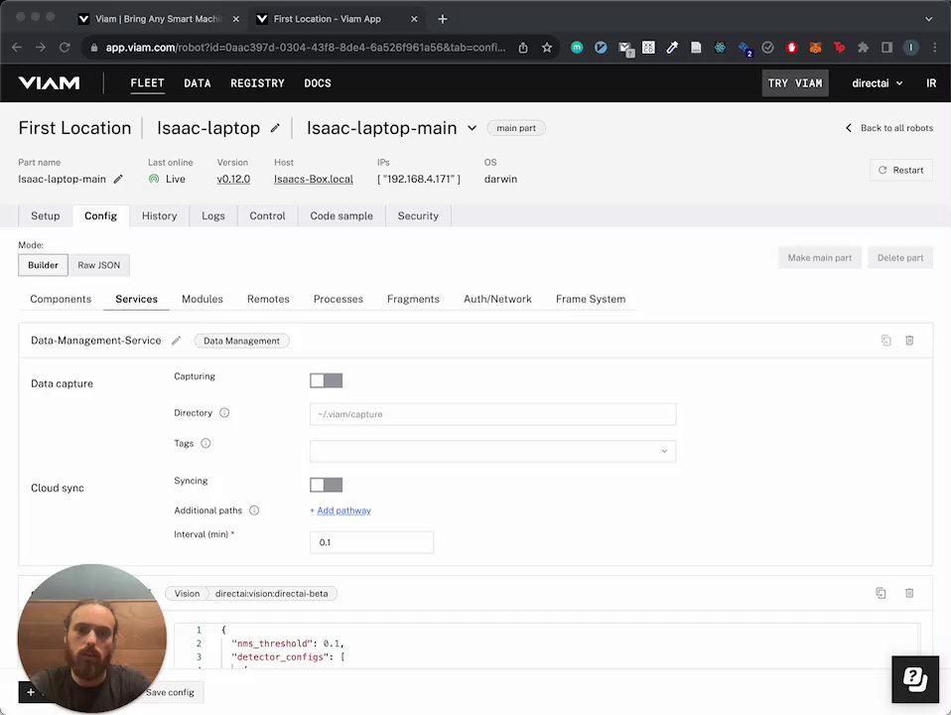Open the Setup tab
This screenshot has height=715, width=951.
(x=46, y=216)
